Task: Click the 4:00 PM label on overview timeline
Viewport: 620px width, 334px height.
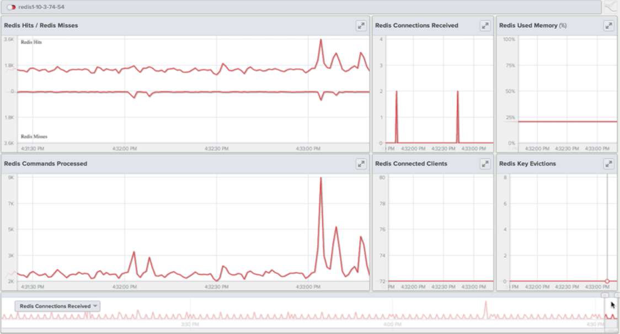Action: pyautogui.click(x=392, y=324)
